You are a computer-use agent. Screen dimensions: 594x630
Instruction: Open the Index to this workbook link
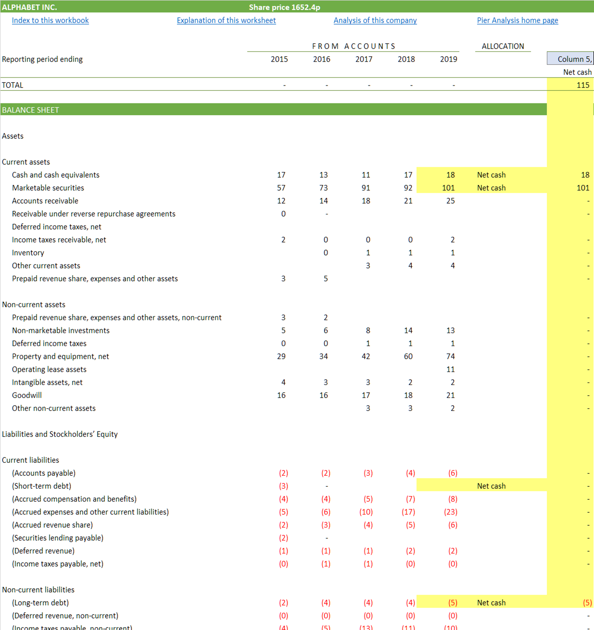point(50,20)
